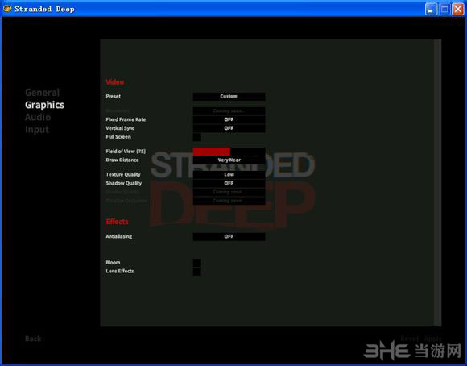467x366 pixels.
Task: Change Texture Quality from Low
Action: [229, 174]
